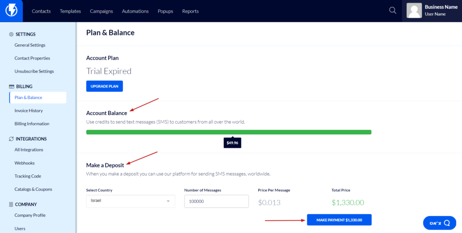Click the lightning bolt logo icon
Image resolution: width=462 pixels, height=233 pixels.
pyautogui.click(x=11, y=11)
